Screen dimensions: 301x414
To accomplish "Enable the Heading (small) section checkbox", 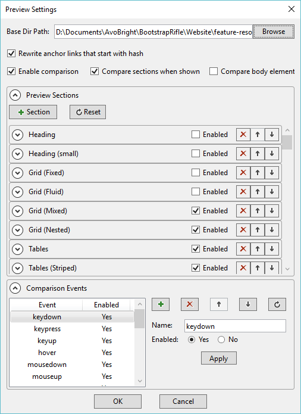I will click(x=196, y=154).
